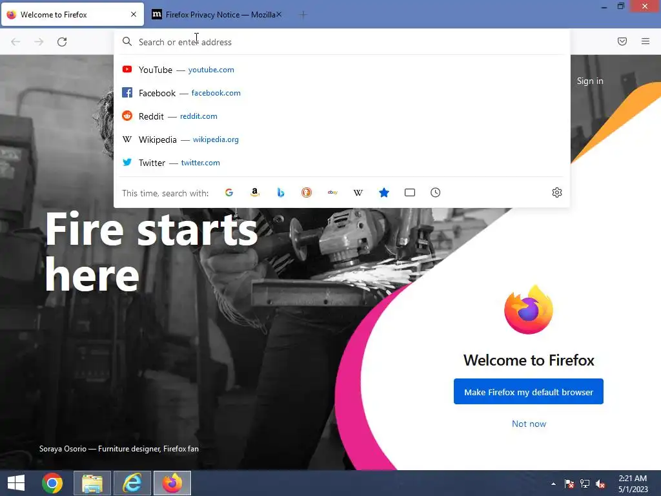The image size is (661, 496).
Task: Select the YouTube suggestion
Action: pyautogui.click(x=342, y=70)
